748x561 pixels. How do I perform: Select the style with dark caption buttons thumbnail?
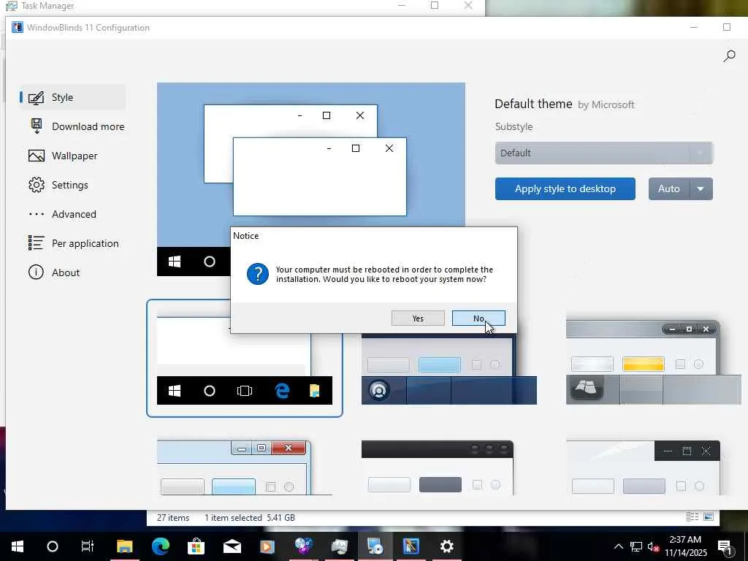[x=643, y=467]
